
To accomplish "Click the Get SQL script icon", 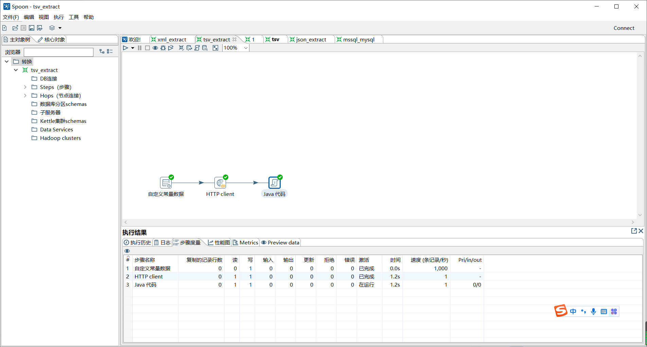I will (x=197, y=48).
